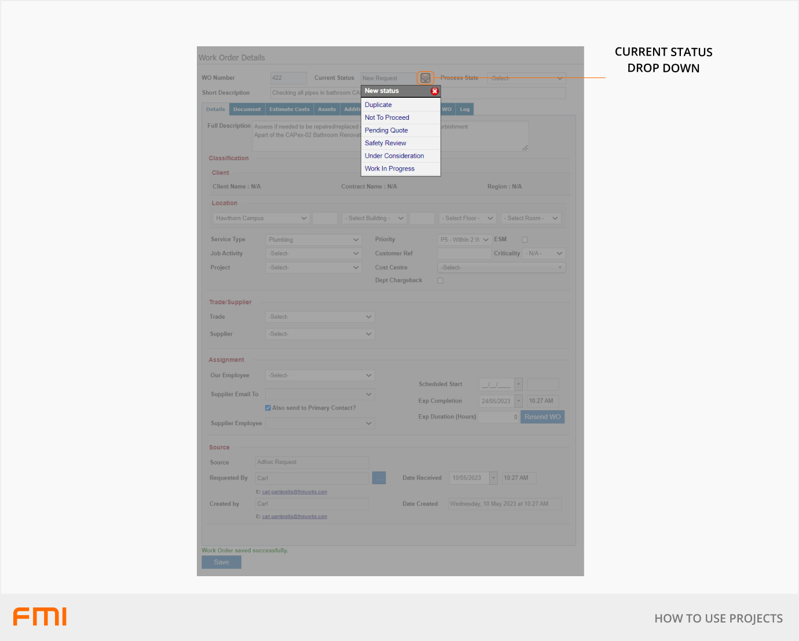
Task: Open the Supplier dropdown
Action: point(320,334)
